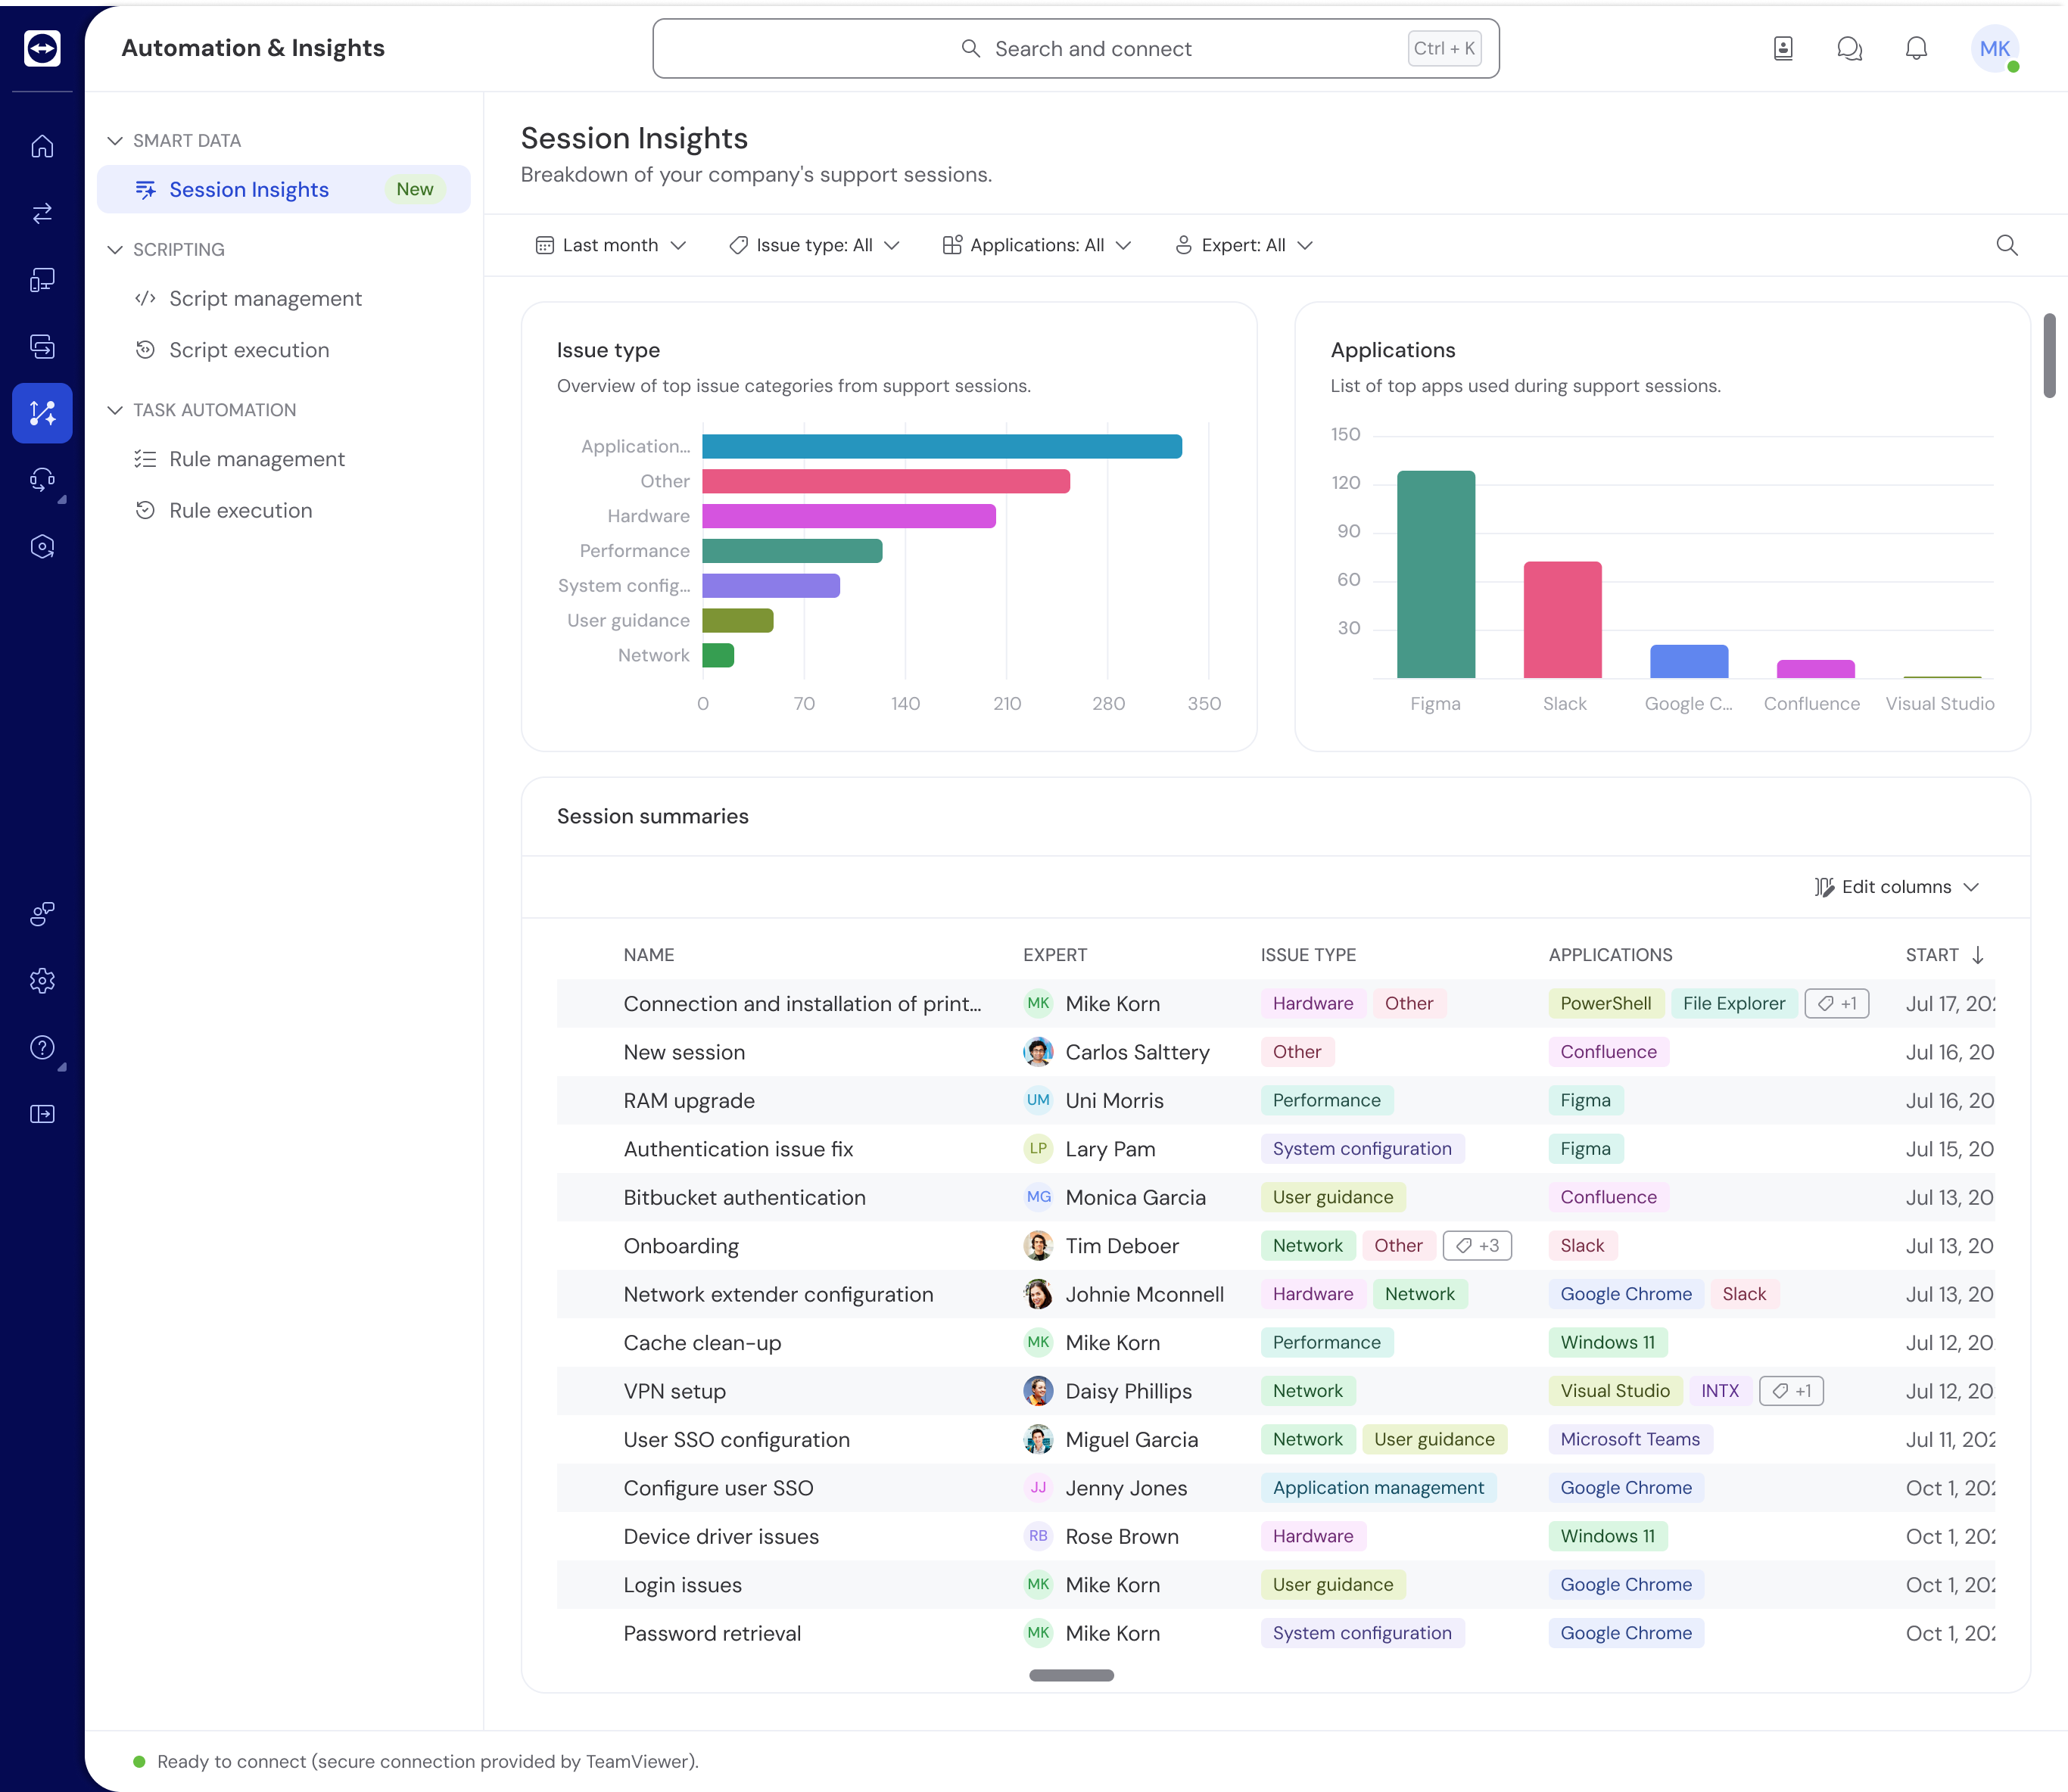Check notifications via the bell icon
Viewport: 2068px width, 1792px height.
tap(1916, 48)
